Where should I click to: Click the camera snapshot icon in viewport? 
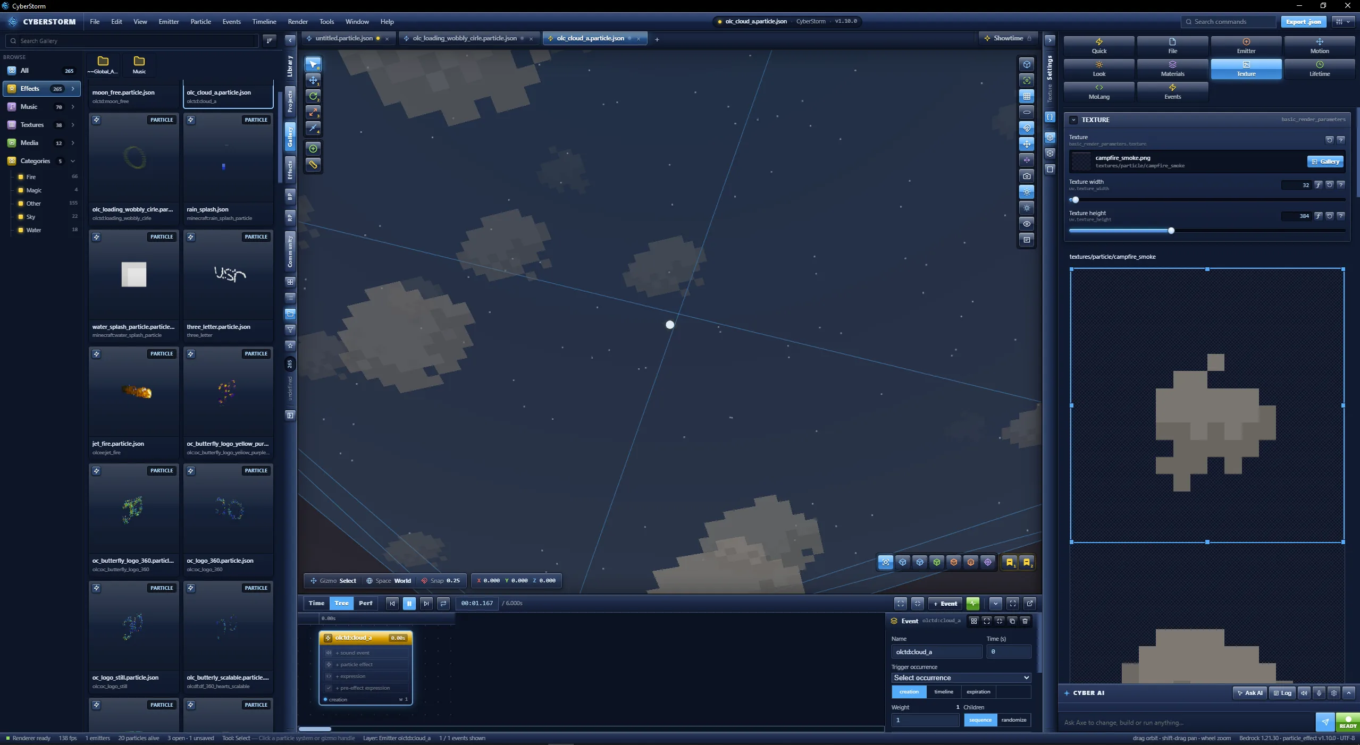[x=1027, y=176]
